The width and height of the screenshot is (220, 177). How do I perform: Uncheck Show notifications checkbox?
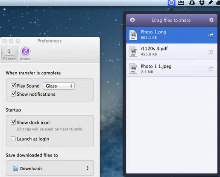[x=13, y=94]
